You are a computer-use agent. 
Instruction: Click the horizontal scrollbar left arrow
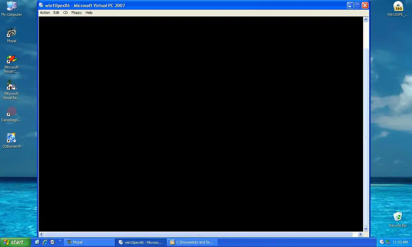[41, 234]
